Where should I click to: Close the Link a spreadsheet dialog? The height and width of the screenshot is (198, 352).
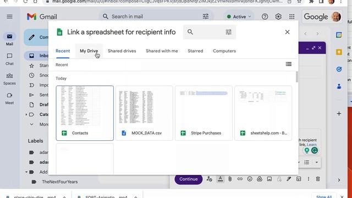coord(287,32)
